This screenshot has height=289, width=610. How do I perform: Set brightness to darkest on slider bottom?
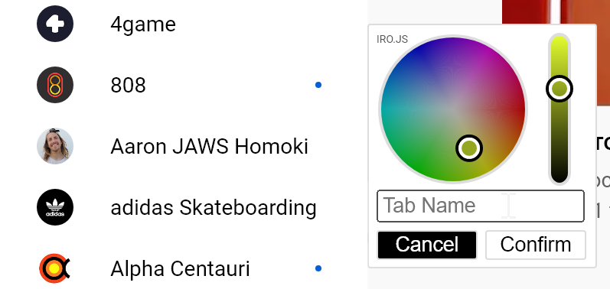[x=559, y=178]
